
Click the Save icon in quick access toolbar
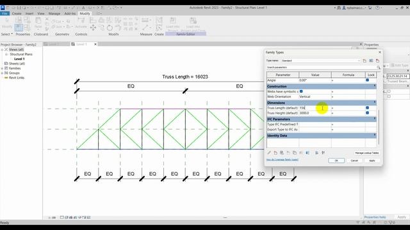tap(19, 8)
